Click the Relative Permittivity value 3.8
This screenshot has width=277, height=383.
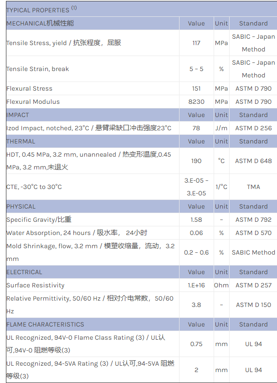[x=196, y=305]
